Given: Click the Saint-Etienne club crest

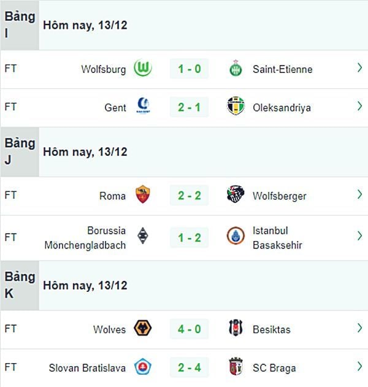Looking at the screenshot, I should click(236, 68).
